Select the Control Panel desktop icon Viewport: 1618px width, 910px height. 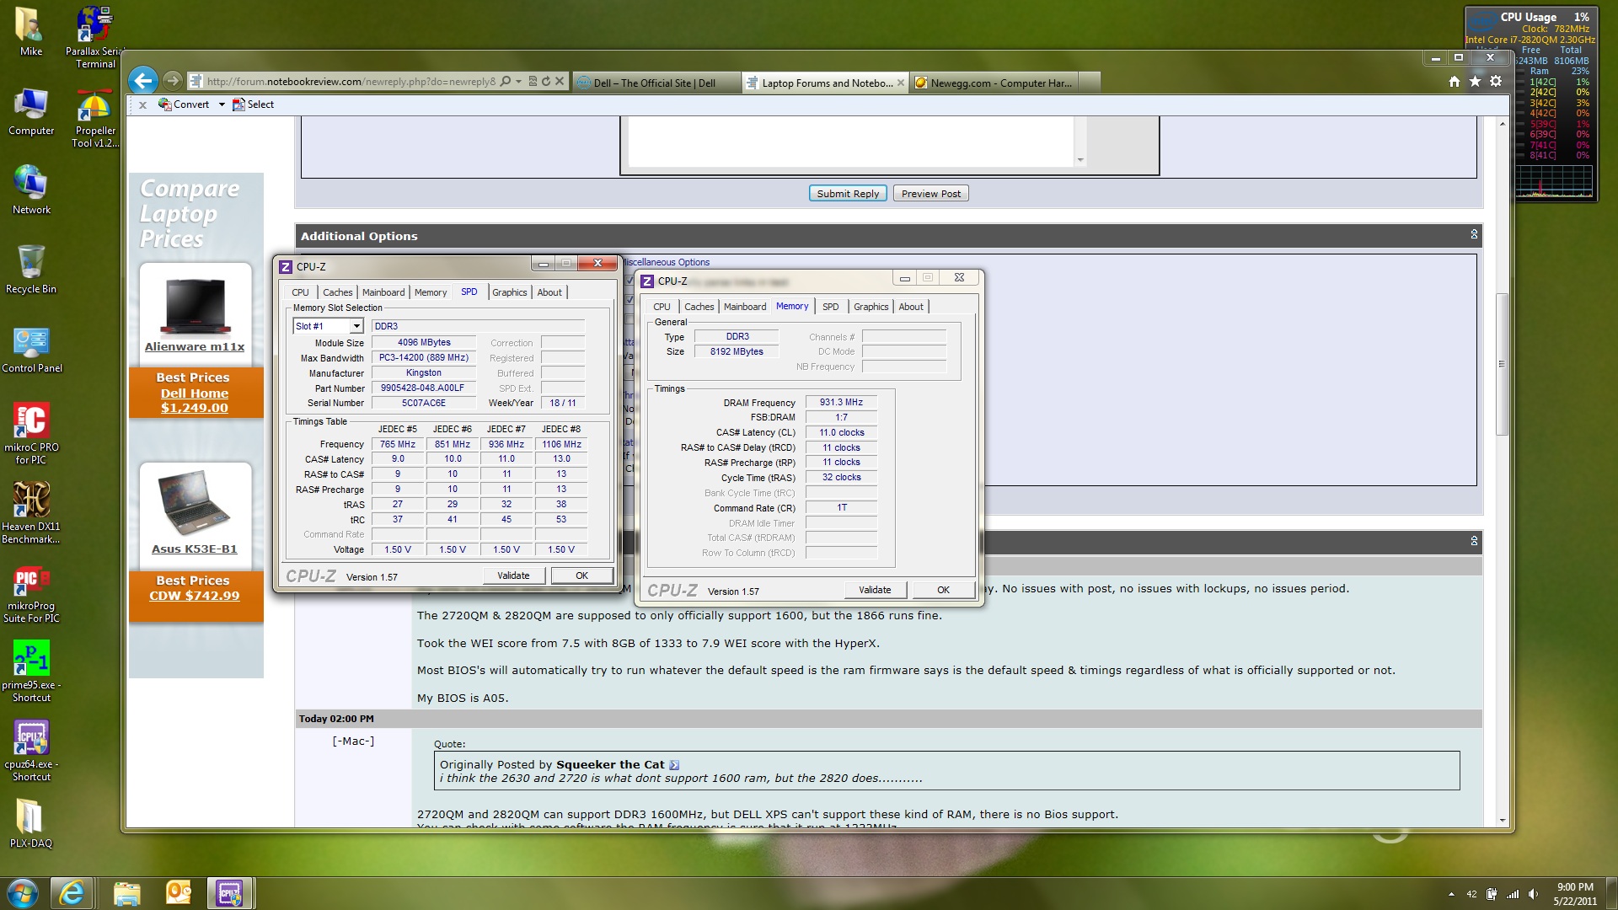coord(32,350)
